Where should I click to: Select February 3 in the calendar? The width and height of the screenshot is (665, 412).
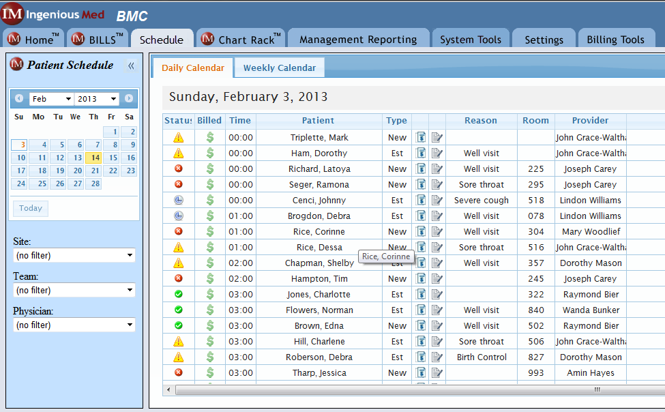19,145
